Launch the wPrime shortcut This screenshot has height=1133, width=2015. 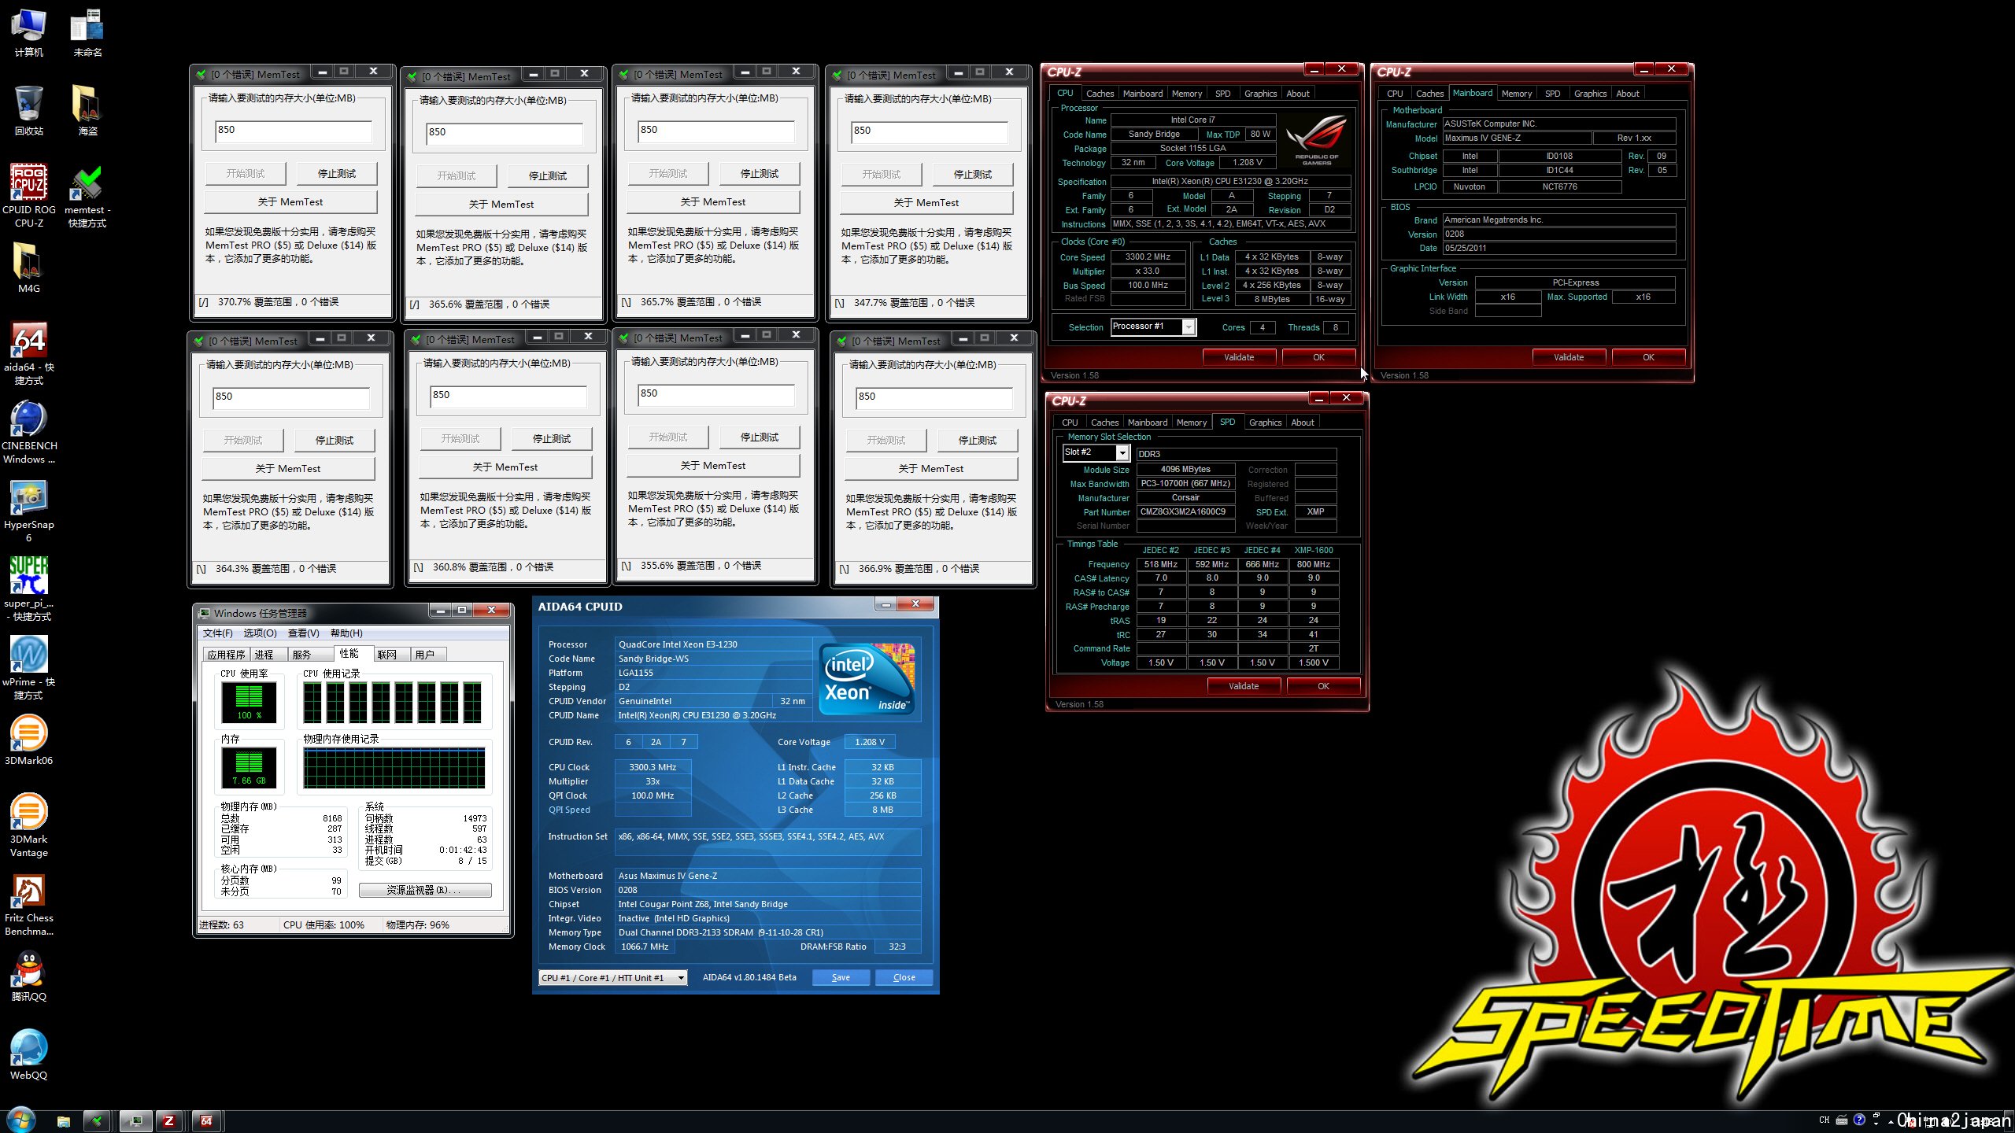pos(29,668)
